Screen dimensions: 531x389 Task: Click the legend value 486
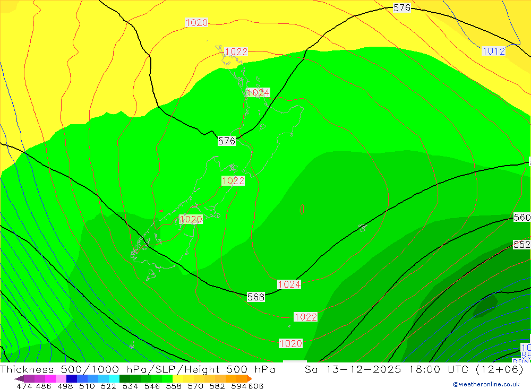pos(44,386)
